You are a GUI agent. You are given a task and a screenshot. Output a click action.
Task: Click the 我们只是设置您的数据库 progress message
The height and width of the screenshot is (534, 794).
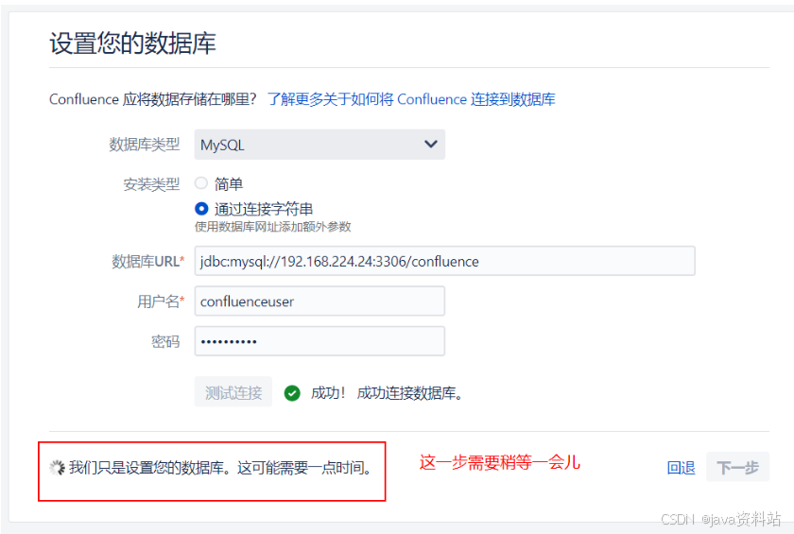220,468
